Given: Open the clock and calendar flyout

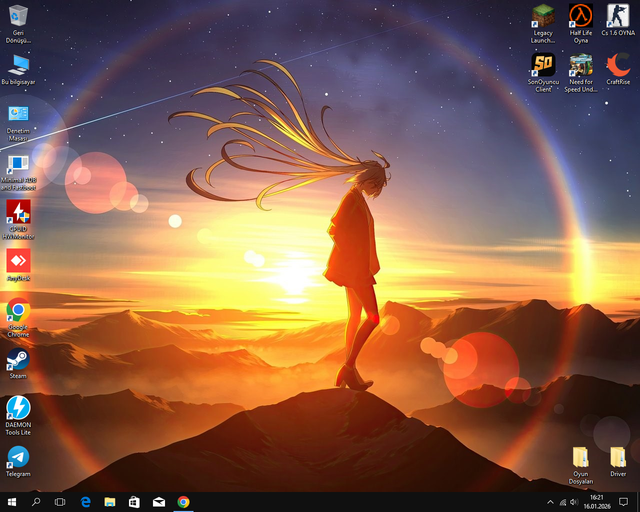Looking at the screenshot, I should pos(597,502).
